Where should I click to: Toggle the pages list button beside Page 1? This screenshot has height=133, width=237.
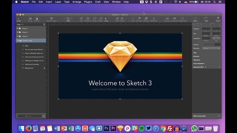tap(44, 24)
